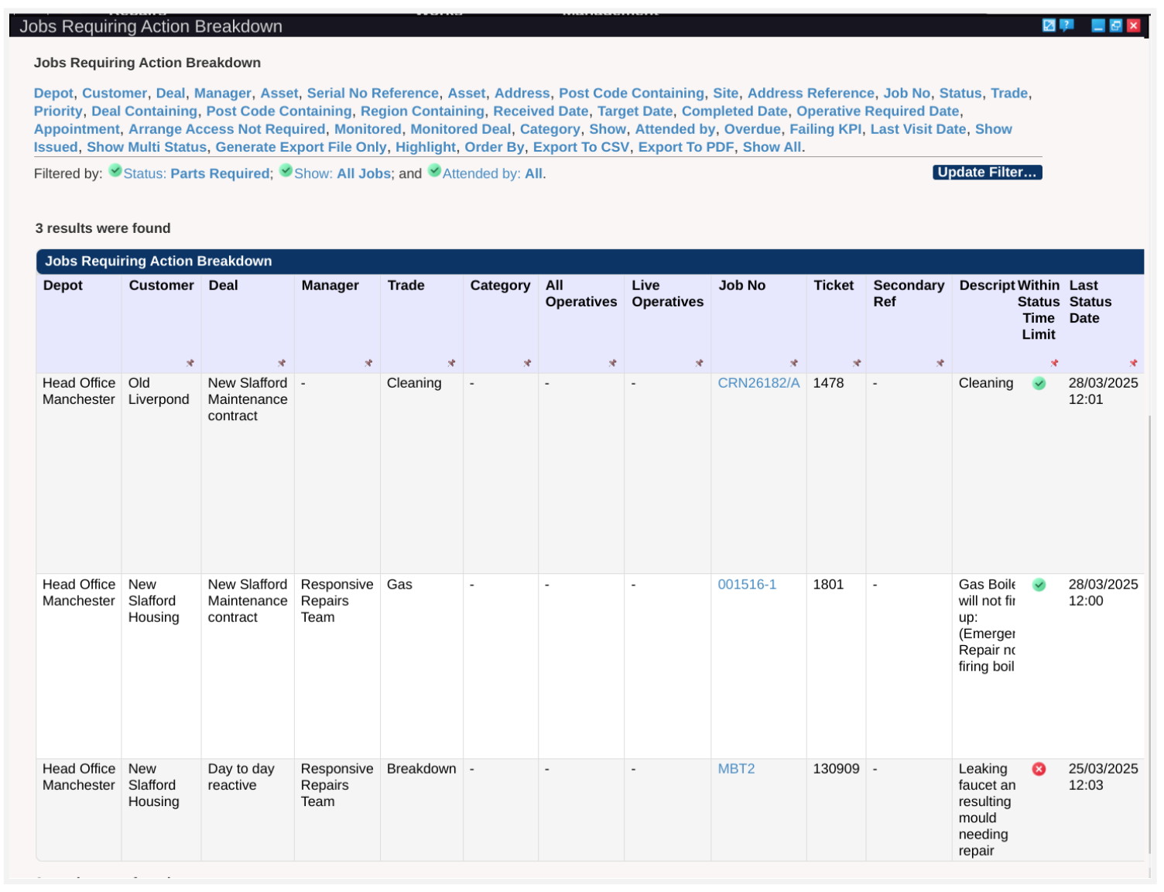Sort by the Ticket column header
The height and width of the screenshot is (892, 1164).
pos(834,285)
